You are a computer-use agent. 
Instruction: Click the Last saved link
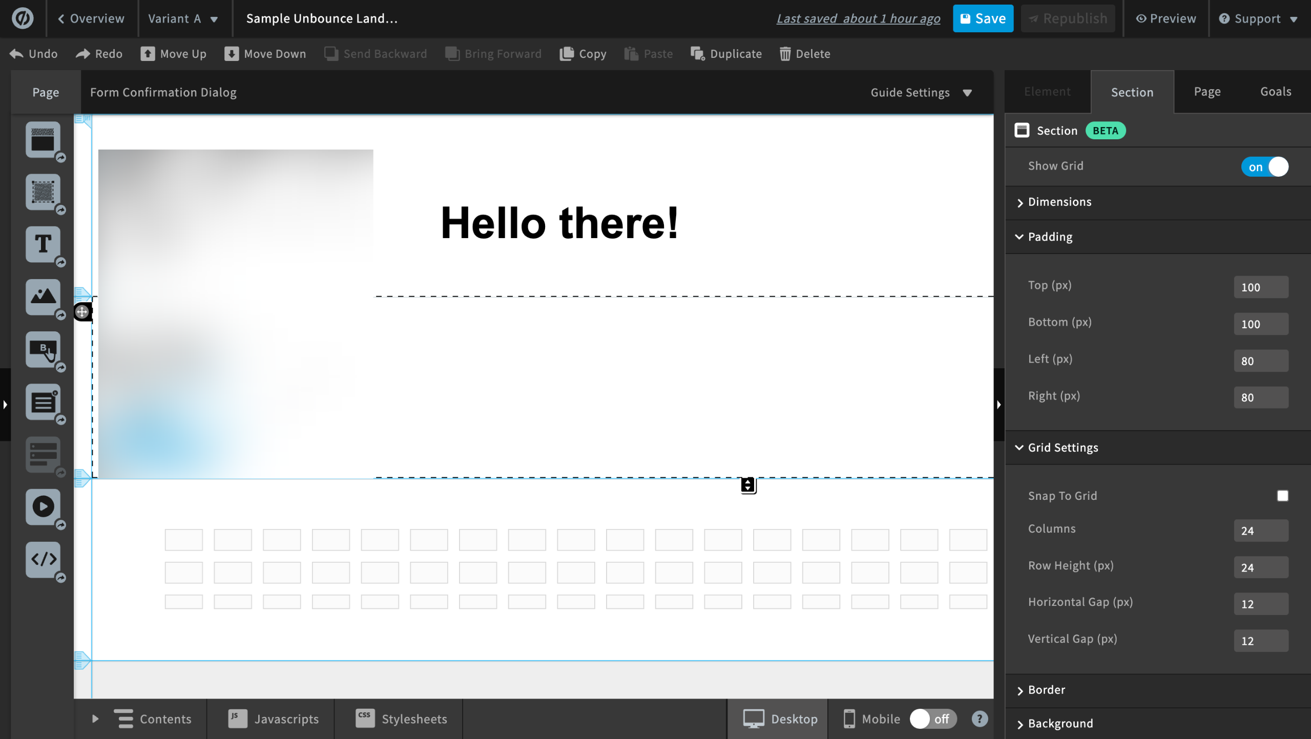point(858,19)
